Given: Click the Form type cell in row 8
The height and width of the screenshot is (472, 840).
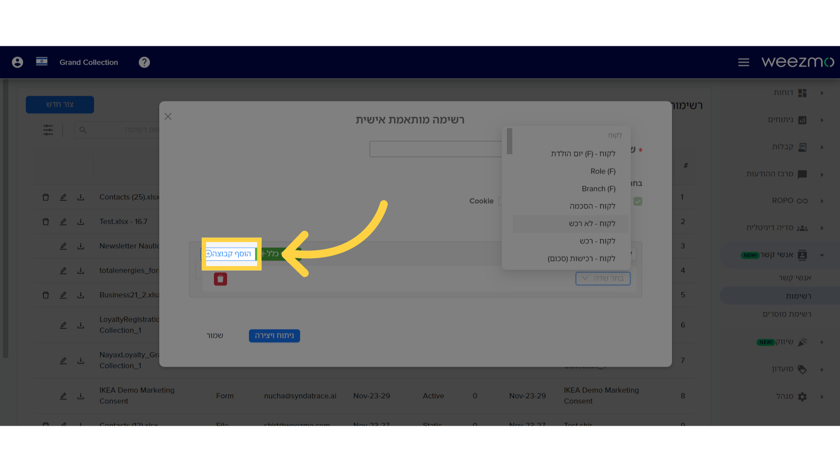Looking at the screenshot, I should pos(225,396).
